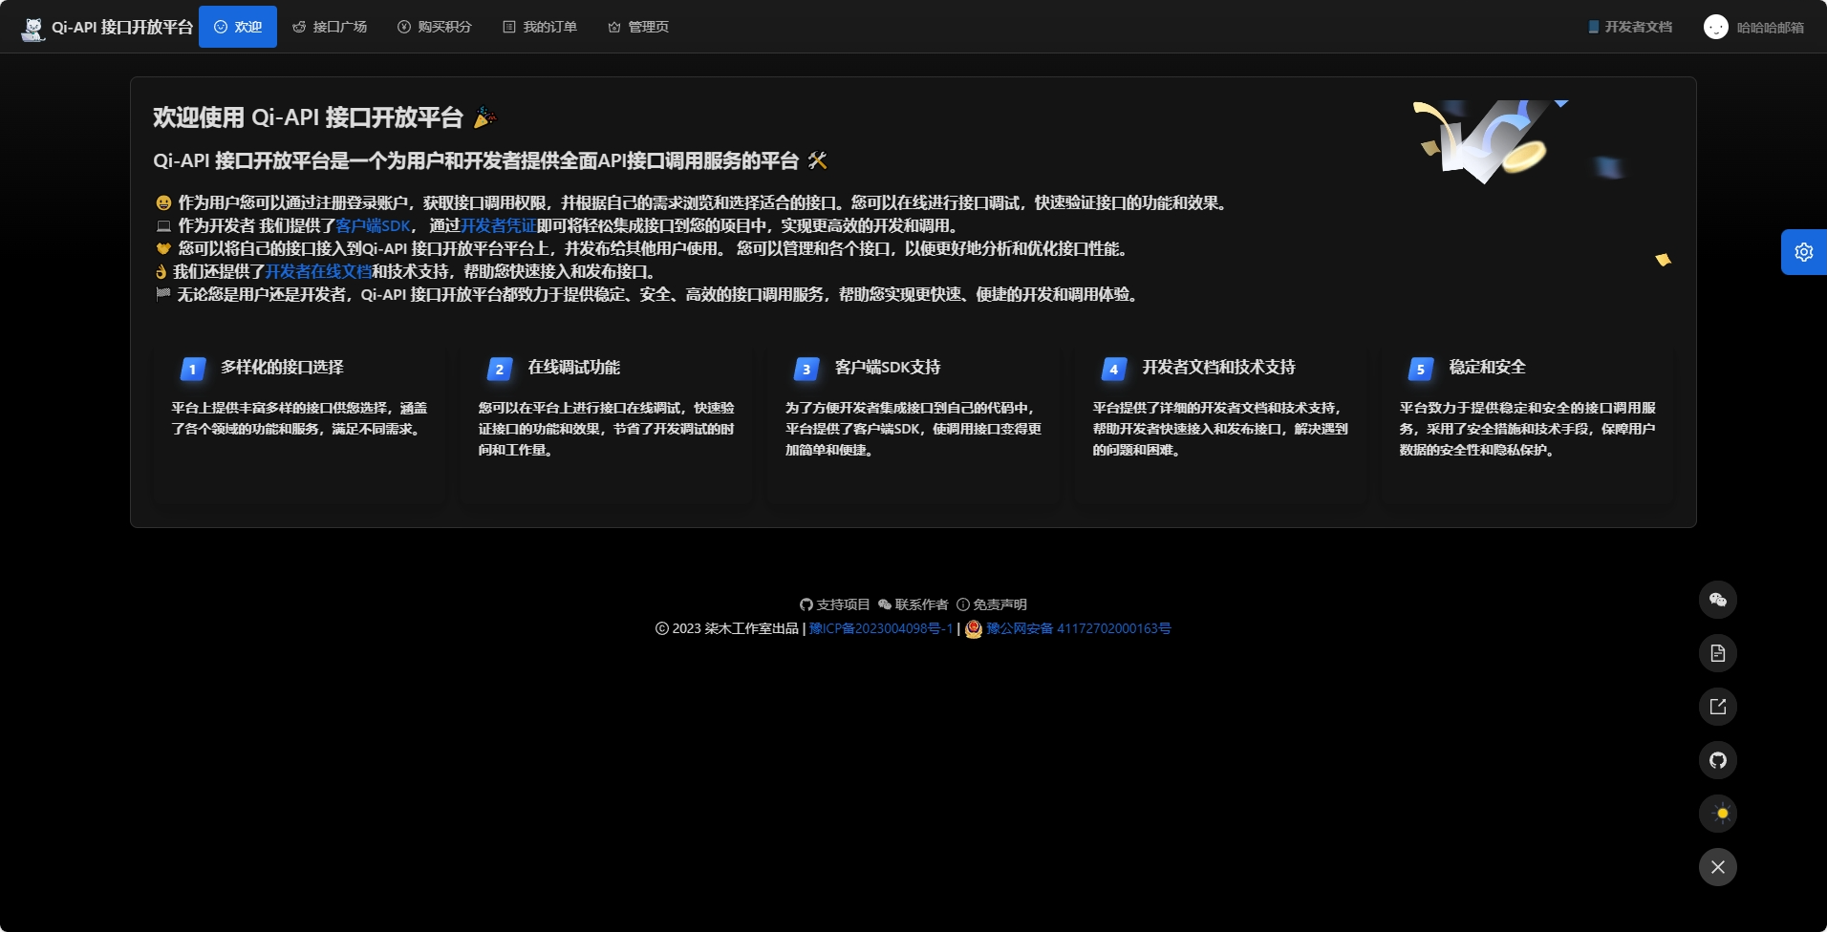Open the 管理页 menu
Image resolution: width=1827 pixels, height=932 pixels.
coord(638,27)
